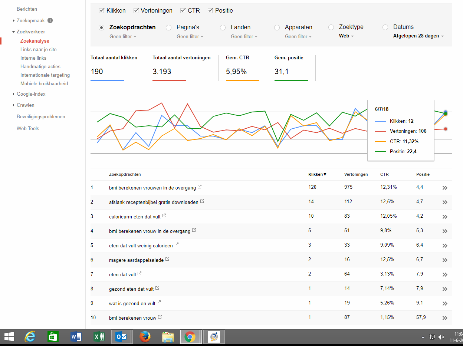Click the volume icon in the system tray
The image size is (463, 346).
441,337
